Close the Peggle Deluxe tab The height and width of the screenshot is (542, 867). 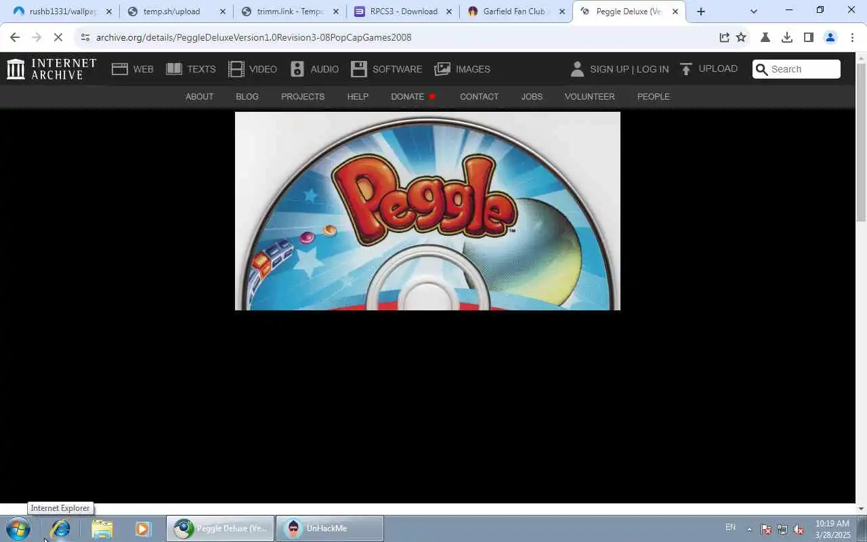(675, 12)
